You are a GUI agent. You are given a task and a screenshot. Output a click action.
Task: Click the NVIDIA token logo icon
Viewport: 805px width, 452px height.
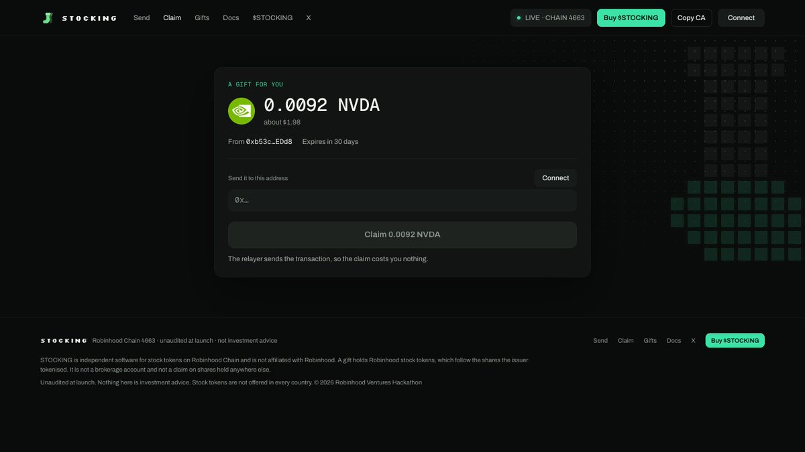click(x=241, y=111)
